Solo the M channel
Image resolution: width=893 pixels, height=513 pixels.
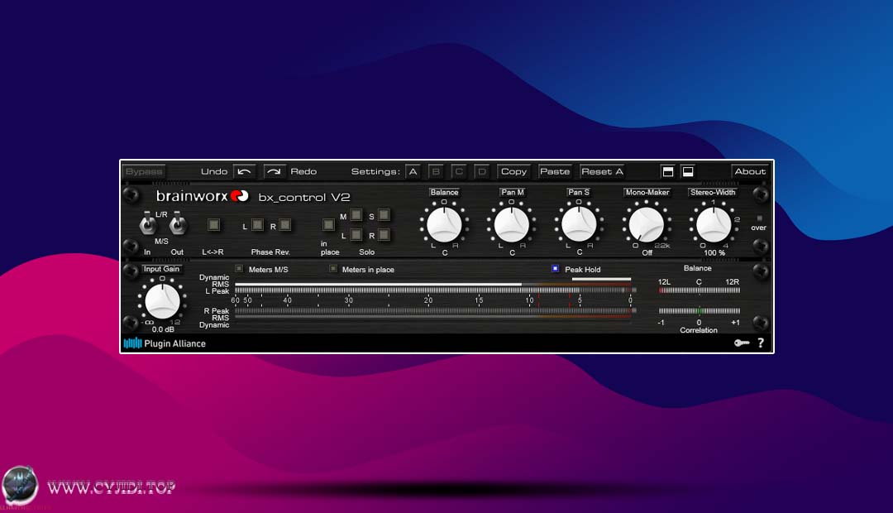coord(356,215)
